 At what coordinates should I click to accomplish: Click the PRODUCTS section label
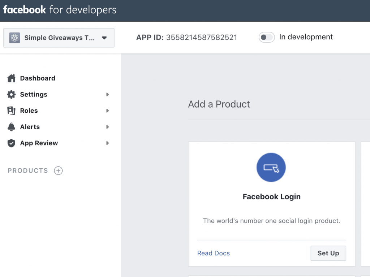click(x=28, y=170)
